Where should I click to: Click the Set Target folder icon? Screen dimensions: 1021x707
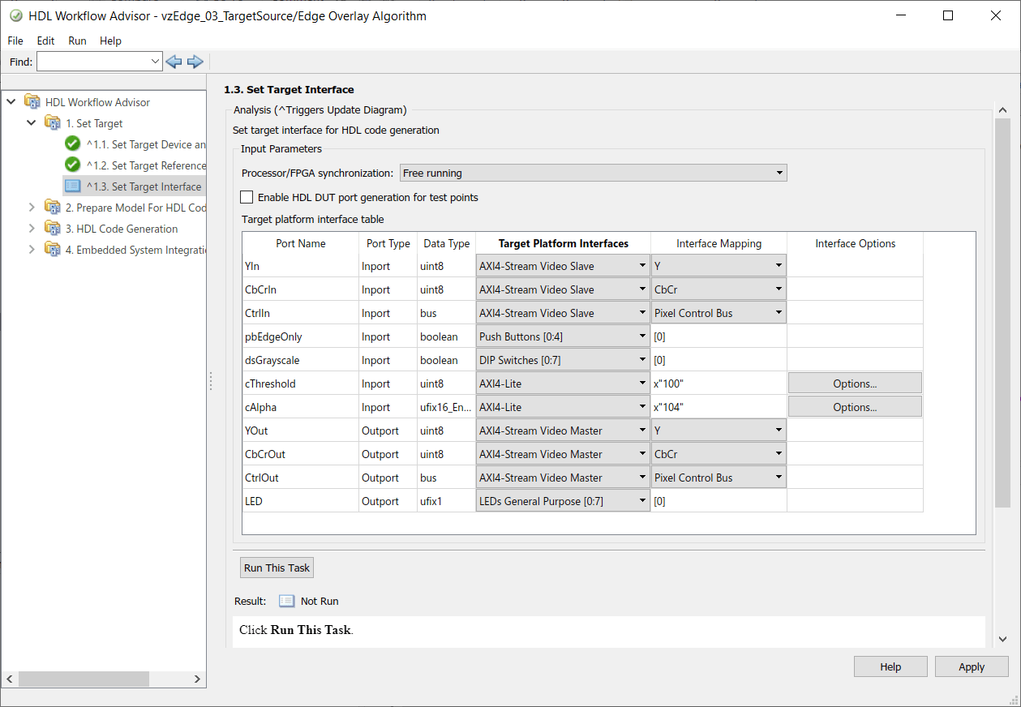[53, 123]
